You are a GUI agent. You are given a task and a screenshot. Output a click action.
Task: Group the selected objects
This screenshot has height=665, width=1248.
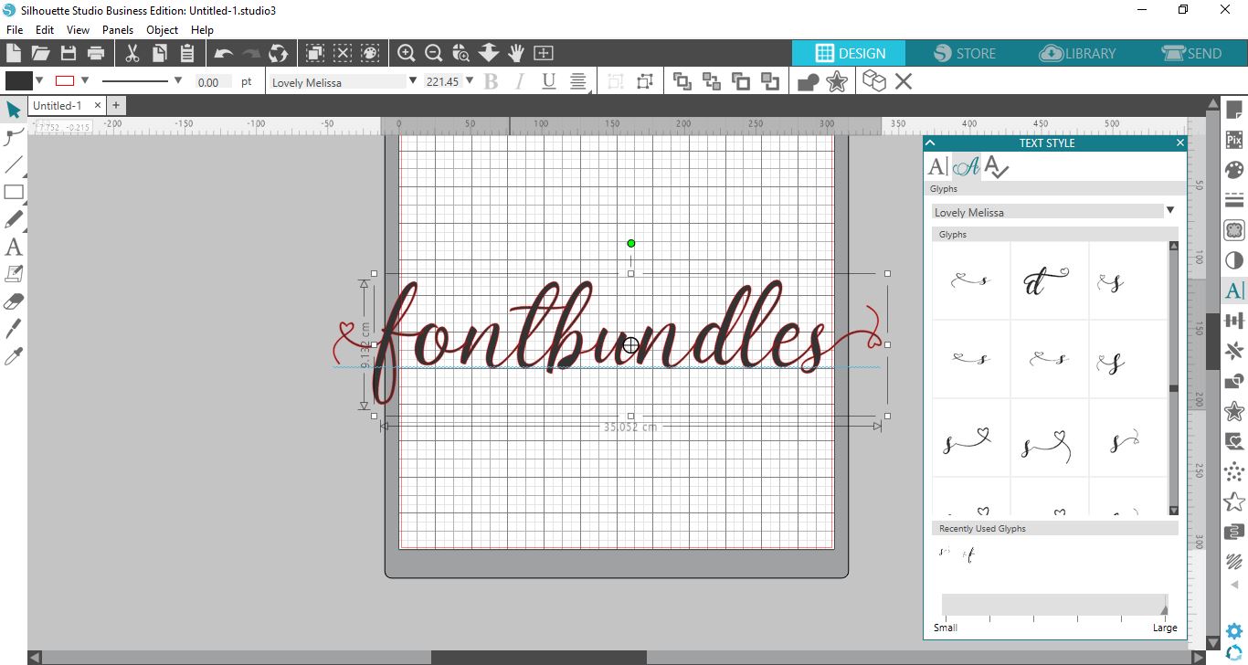click(615, 81)
